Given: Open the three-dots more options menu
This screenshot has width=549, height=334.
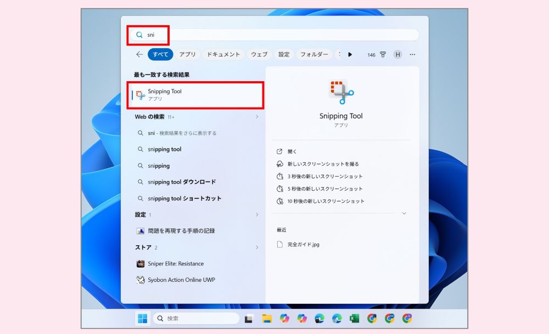Looking at the screenshot, I should coord(412,54).
